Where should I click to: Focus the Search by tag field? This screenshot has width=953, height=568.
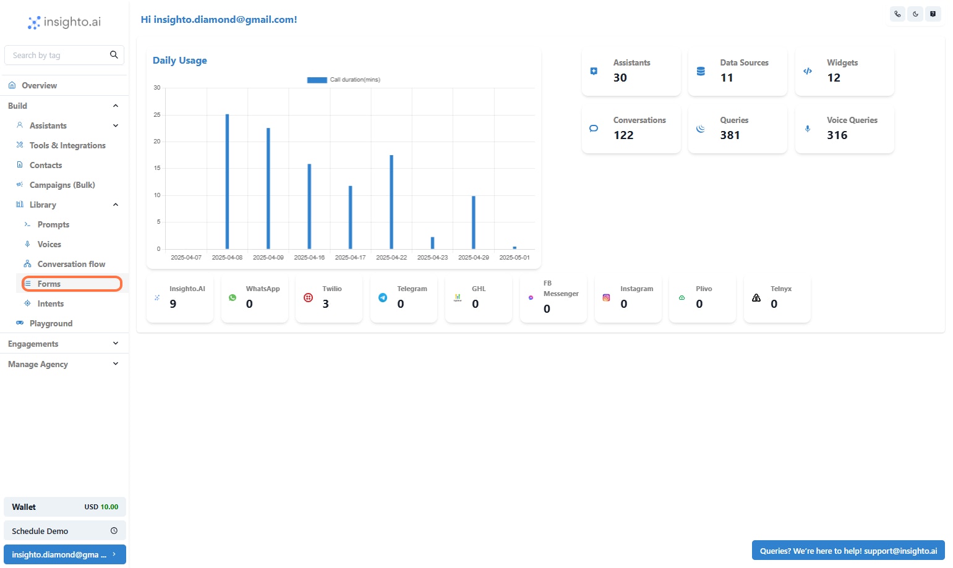(64, 55)
